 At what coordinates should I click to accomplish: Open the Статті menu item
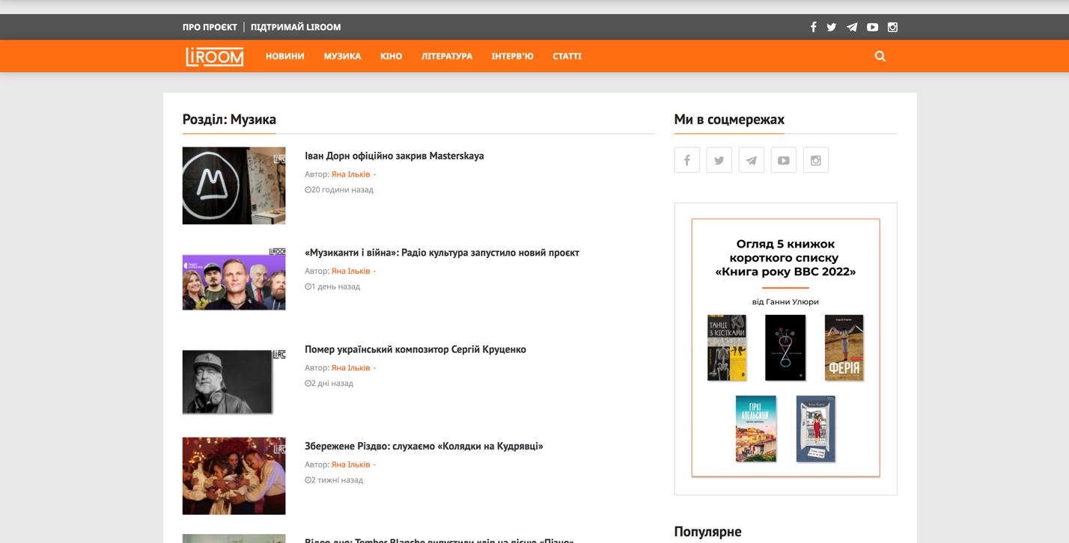(x=567, y=56)
